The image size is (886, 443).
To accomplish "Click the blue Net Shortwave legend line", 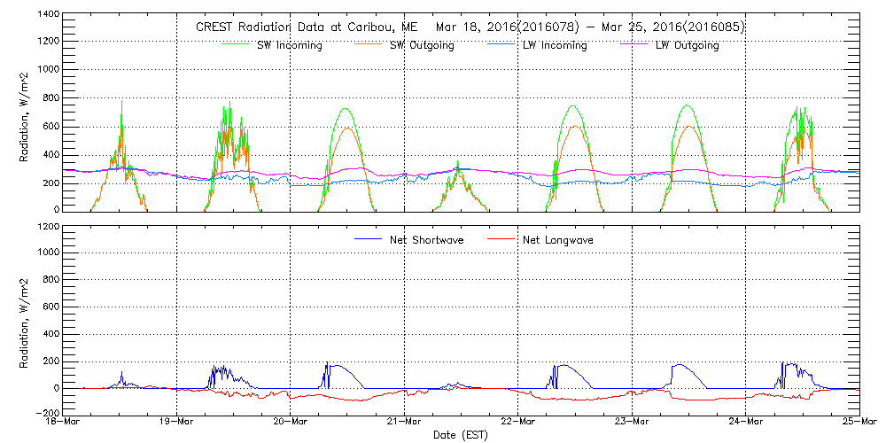I will click(369, 239).
